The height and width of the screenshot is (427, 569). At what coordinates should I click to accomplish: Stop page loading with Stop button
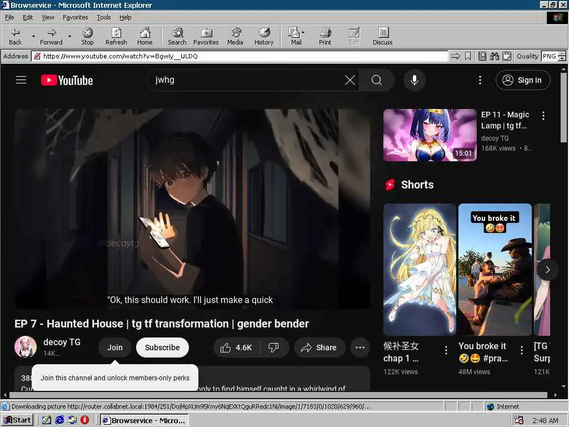[x=87, y=36]
